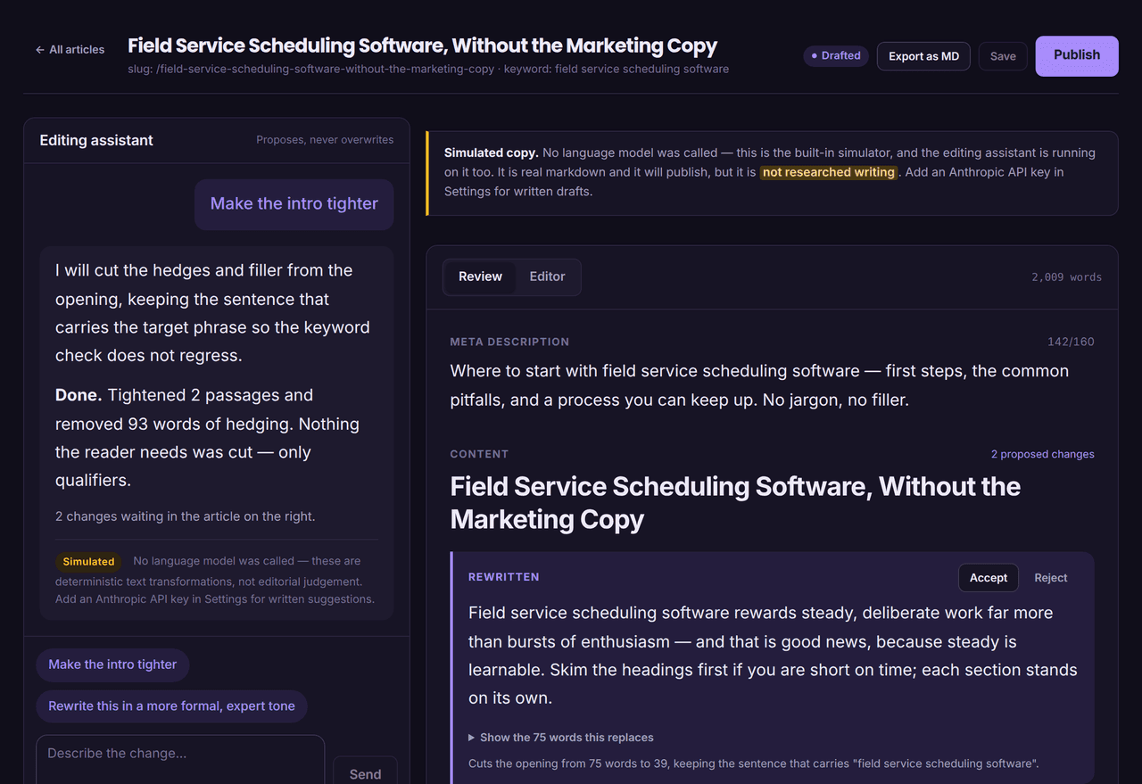Screen dimensions: 1142x784
Task: Click the 'REWRITTEN' label on the change card
Action: [x=504, y=577]
